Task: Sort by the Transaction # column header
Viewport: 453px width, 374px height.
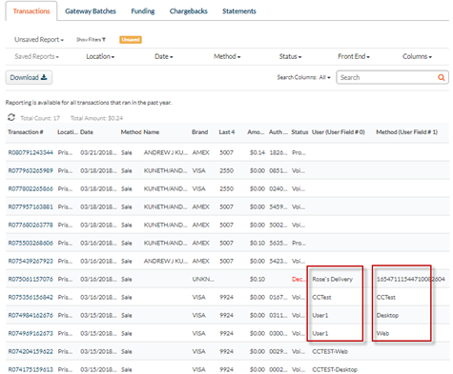Action: [x=26, y=132]
